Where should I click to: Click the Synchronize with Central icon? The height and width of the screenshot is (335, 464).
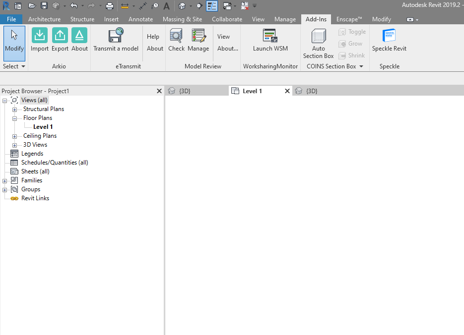[56, 5]
